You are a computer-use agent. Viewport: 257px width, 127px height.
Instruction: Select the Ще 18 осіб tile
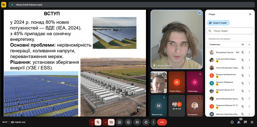(x=176, y=106)
